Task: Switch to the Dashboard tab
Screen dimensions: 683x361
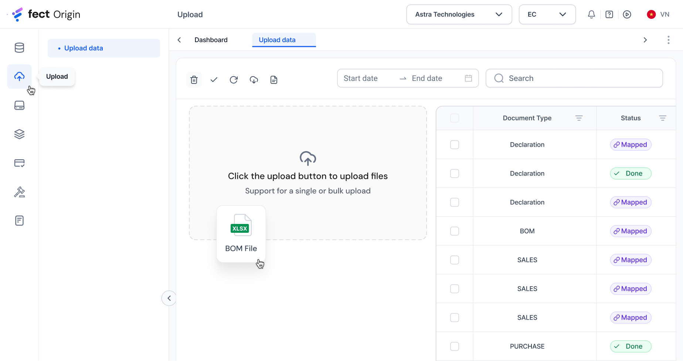Action: 211,40
